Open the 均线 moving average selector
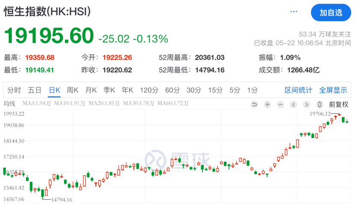355x204 pixels. pos(9,104)
